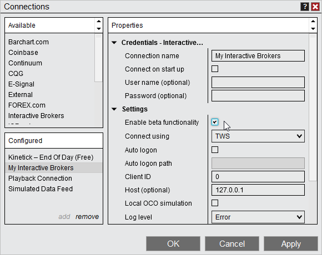Click the Properties panel up arrow
Viewport: 322px width, 255px height.
click(x=313, y=21)
